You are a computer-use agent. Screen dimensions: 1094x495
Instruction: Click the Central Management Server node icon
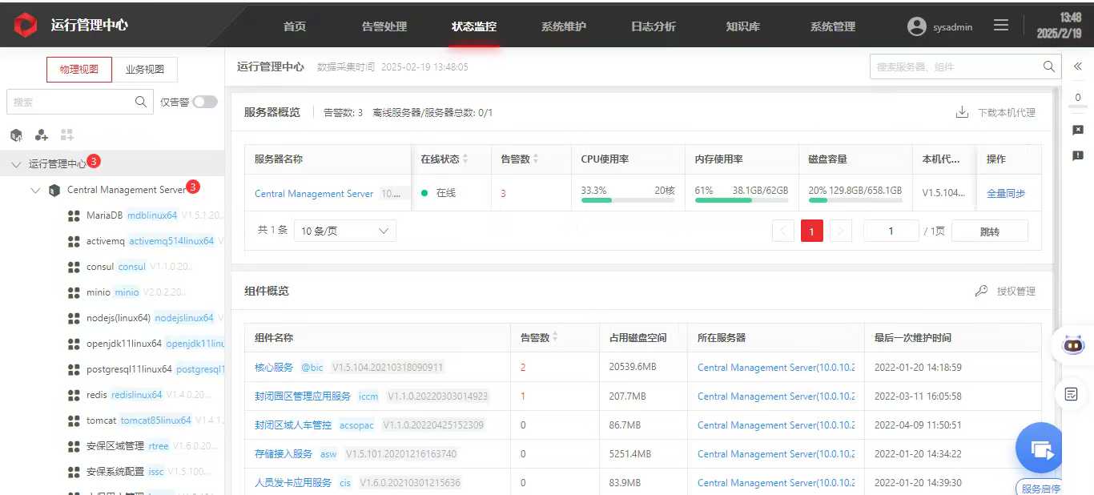[x=54, y=191]
